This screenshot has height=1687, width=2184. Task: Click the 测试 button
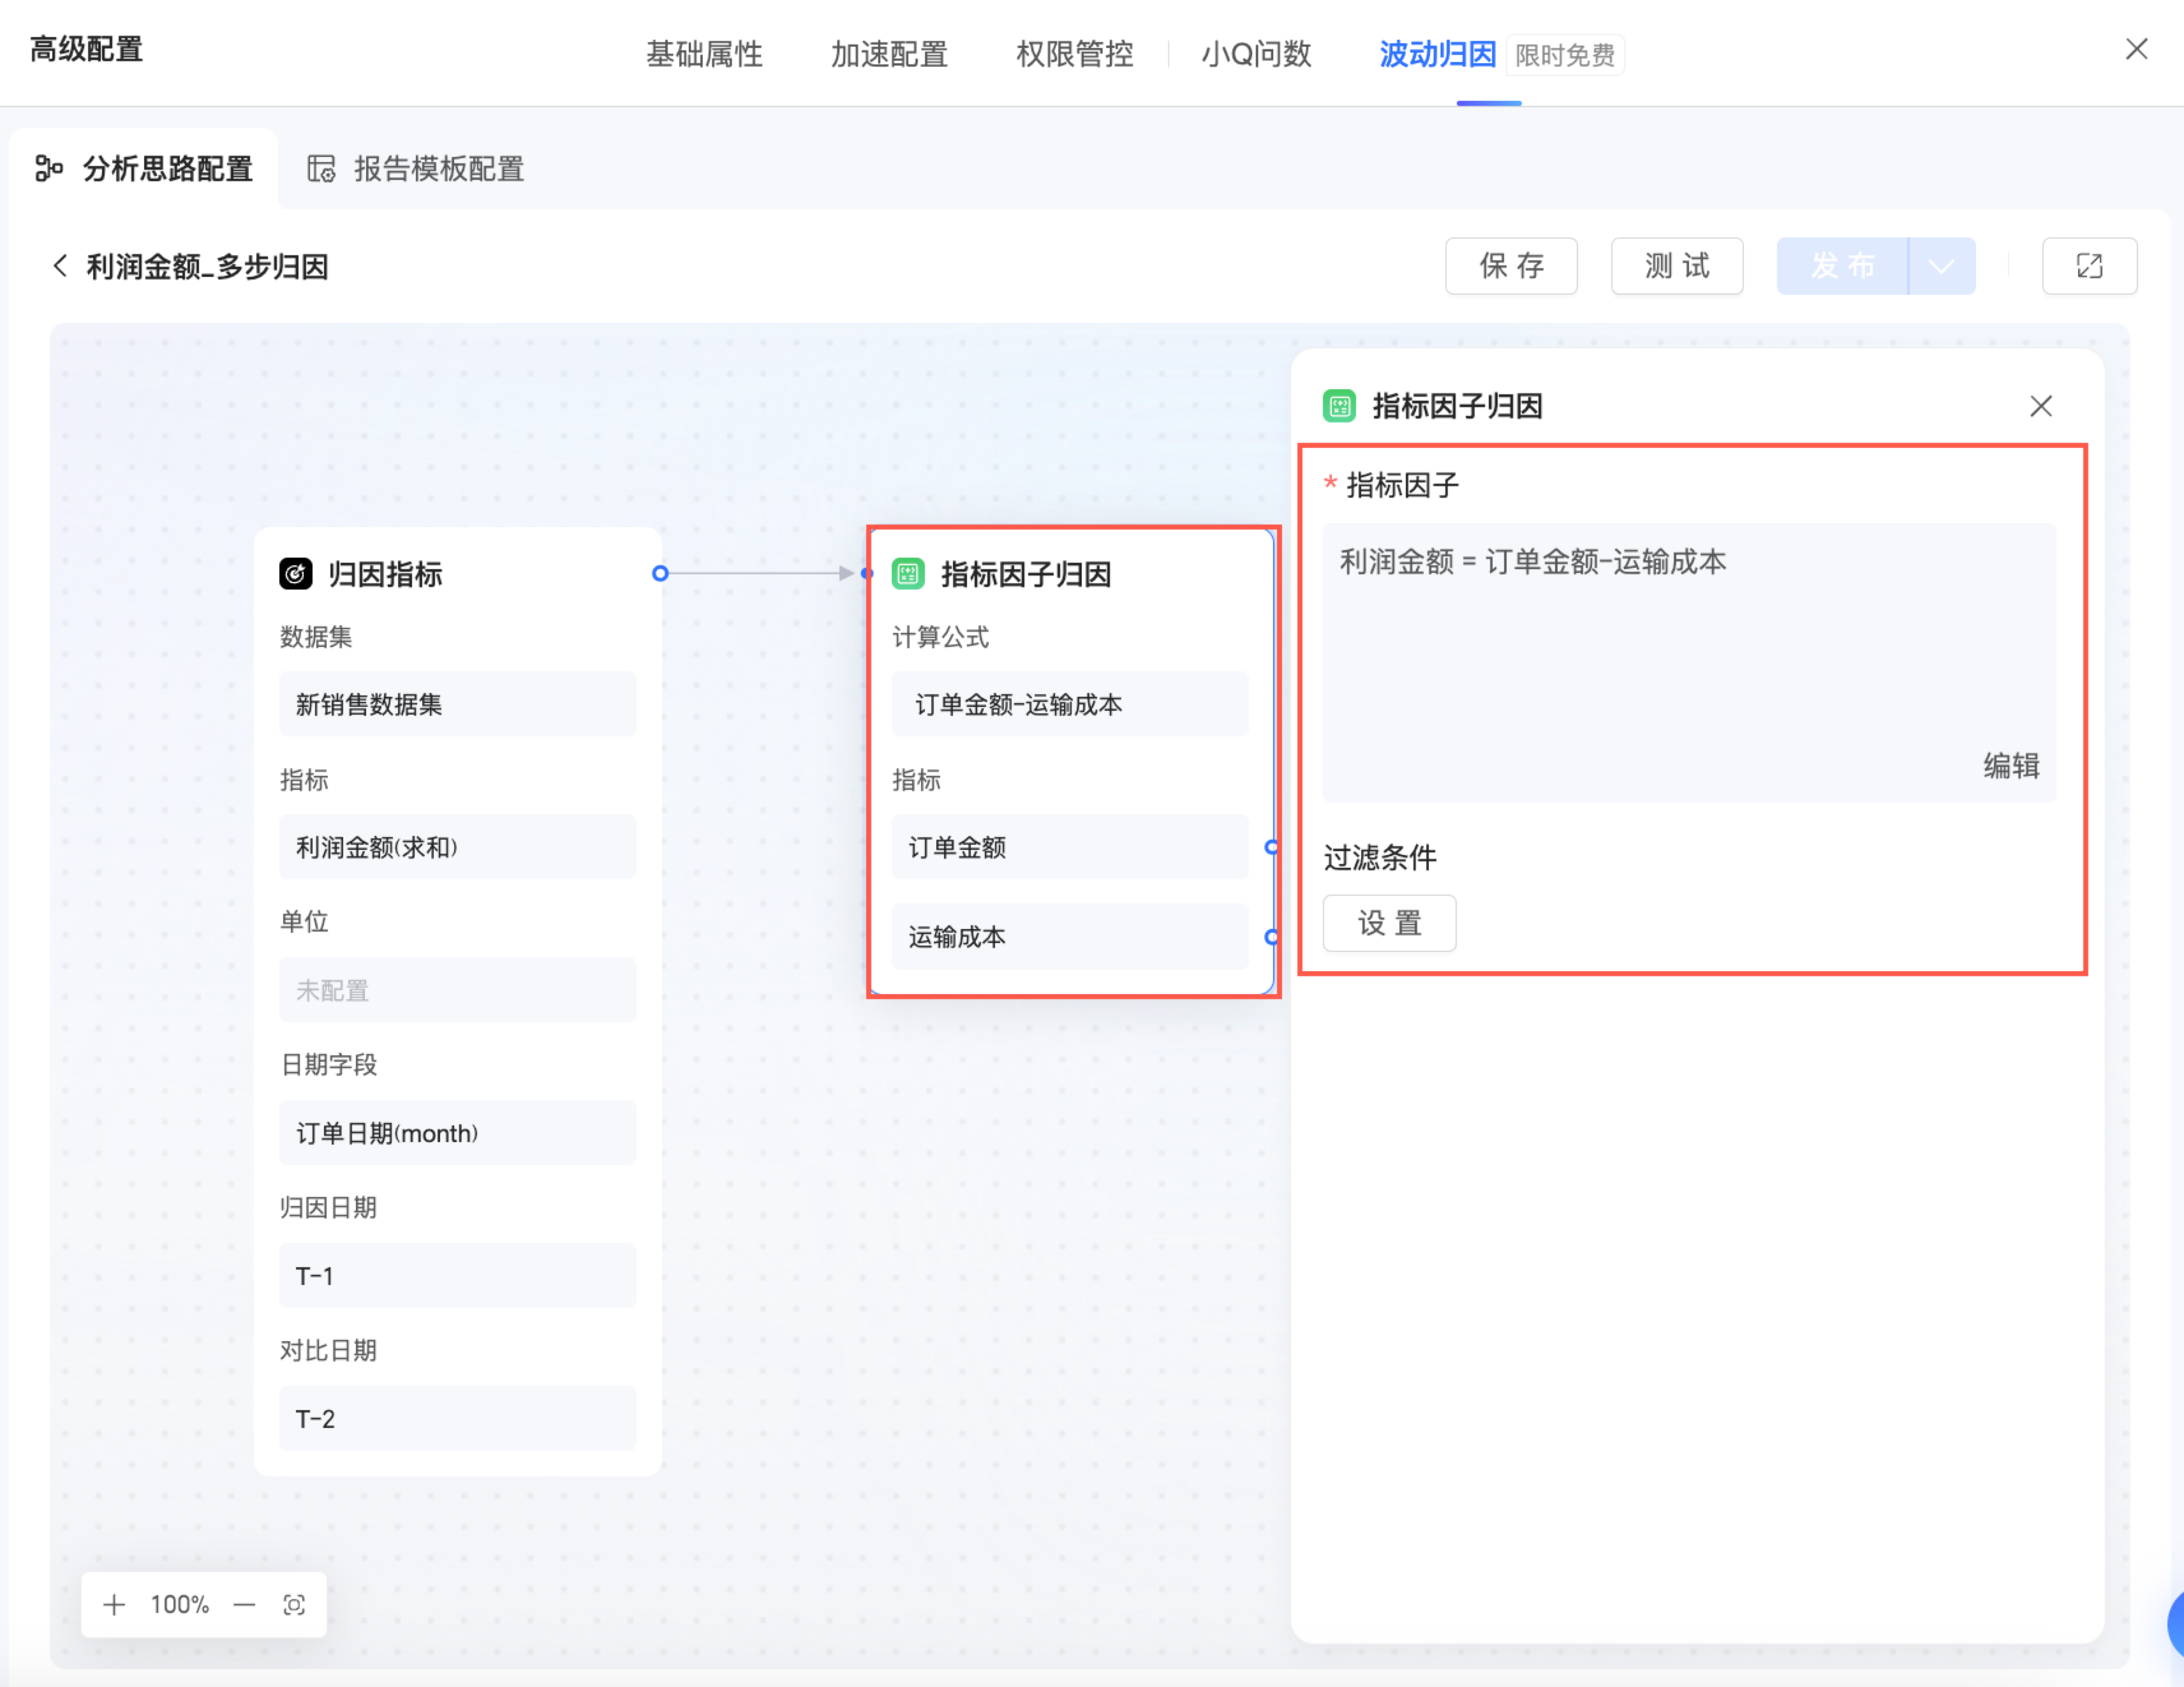(1676, 266)
